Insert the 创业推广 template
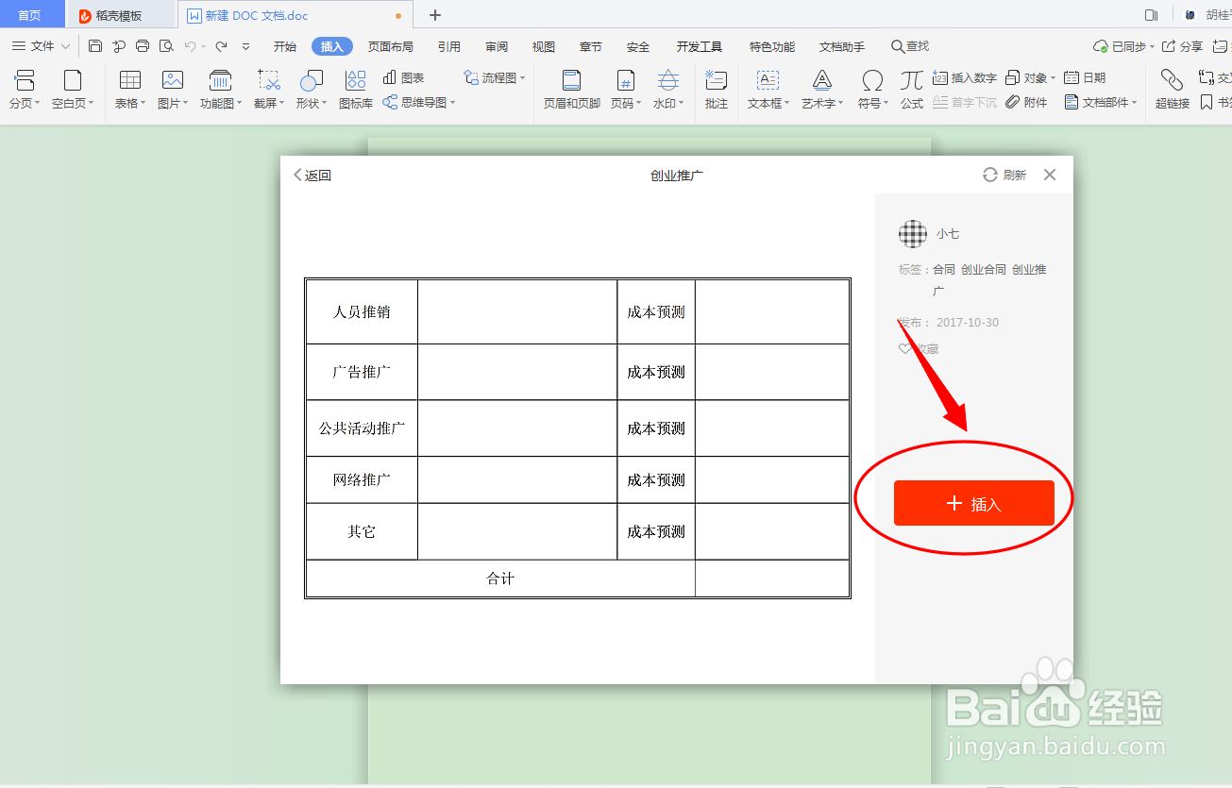This screenshot has height=788, width=1232. click(973, 503)
